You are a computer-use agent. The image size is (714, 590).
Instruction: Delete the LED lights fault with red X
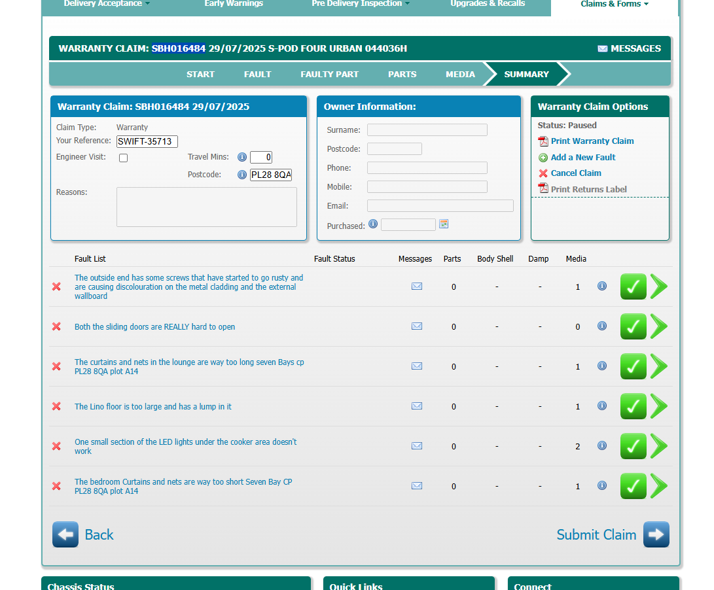click(x=56, y=446)
